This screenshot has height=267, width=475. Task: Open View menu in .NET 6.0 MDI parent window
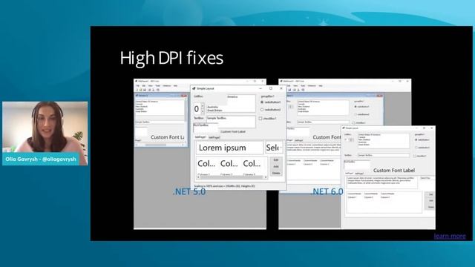[295, 86]
